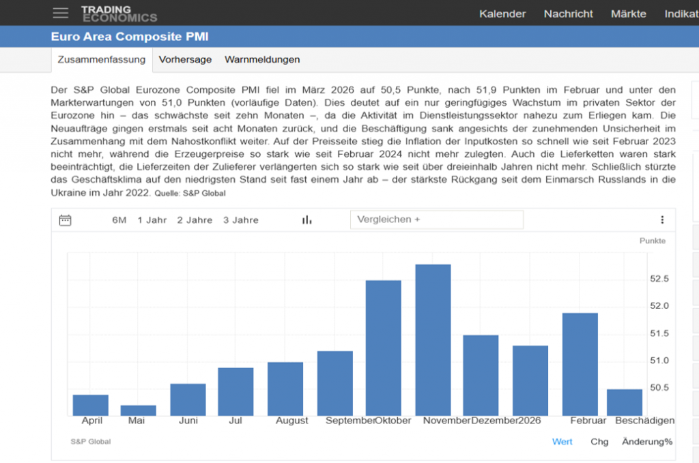This screenshot has height=463, width=699.
Task: Toggle chart to Wert view
Action: click(x=562, y=442)
